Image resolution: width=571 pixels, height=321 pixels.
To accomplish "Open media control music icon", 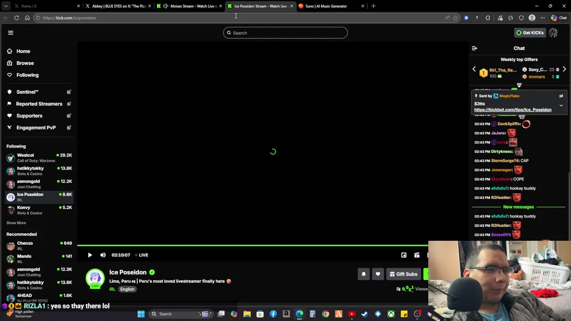I will pos(500,18).
